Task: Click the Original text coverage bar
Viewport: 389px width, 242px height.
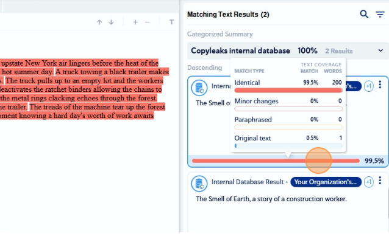Action: click(288, 146)
